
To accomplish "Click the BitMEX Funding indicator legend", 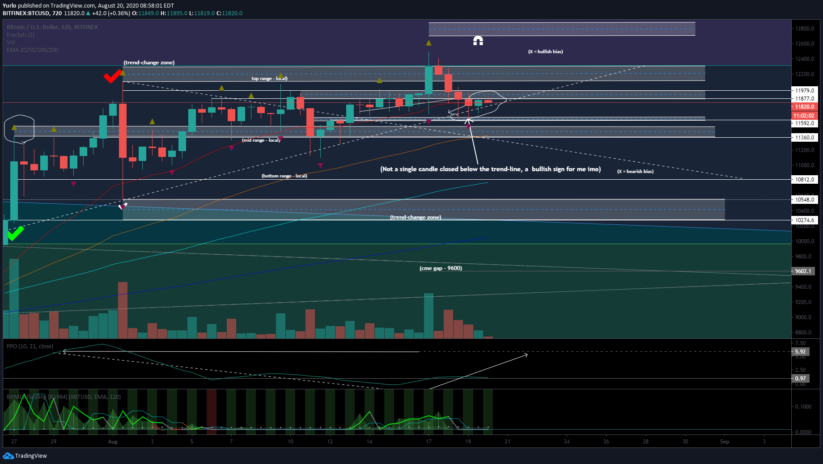I will coord(64,397).
